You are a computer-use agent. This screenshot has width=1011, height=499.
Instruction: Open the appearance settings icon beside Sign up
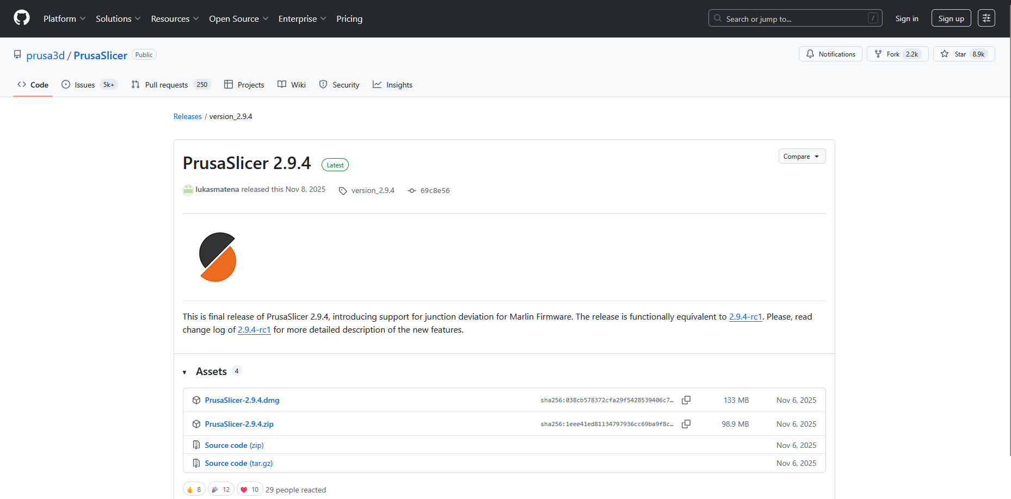coord(987,18)
